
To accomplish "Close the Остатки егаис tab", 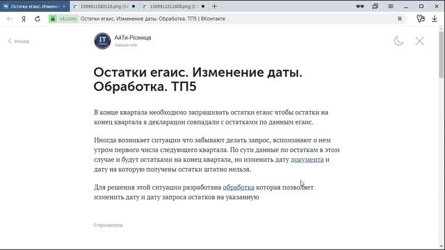I will 64,6.
